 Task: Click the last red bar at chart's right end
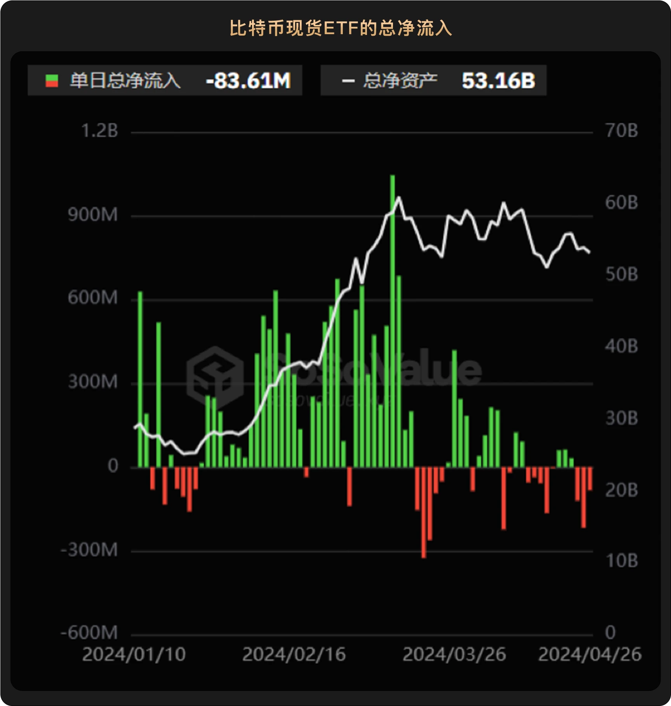[x=590, y=478]
